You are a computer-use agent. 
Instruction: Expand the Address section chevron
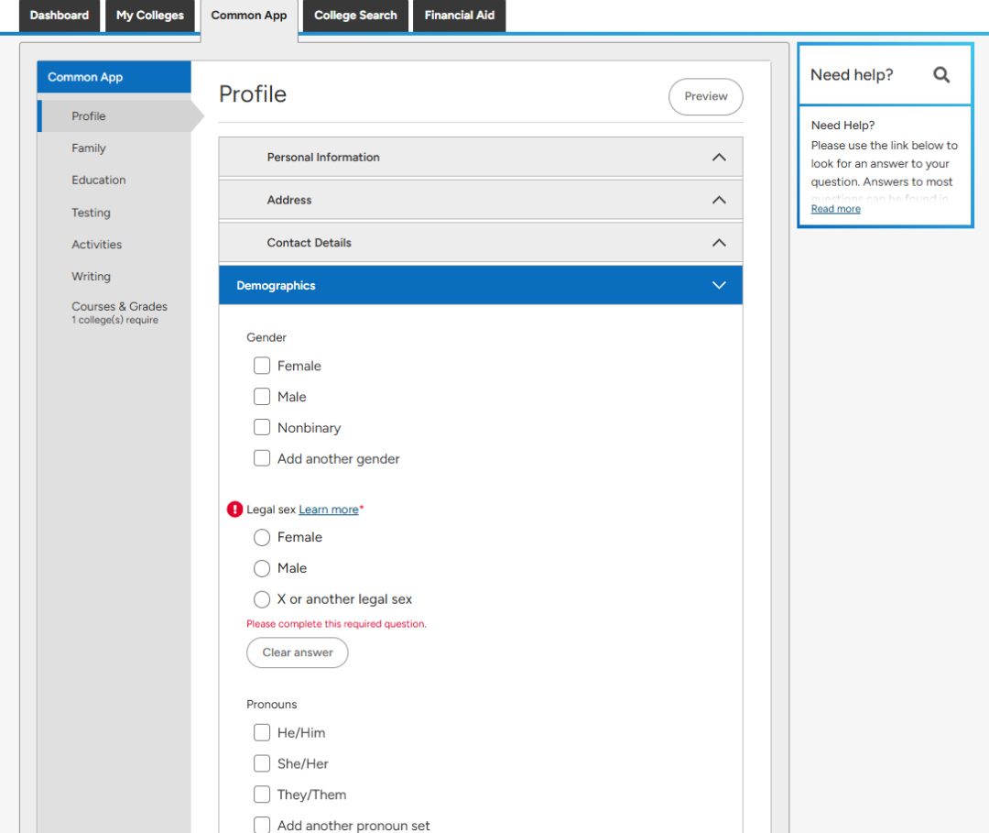click(719, 200)
